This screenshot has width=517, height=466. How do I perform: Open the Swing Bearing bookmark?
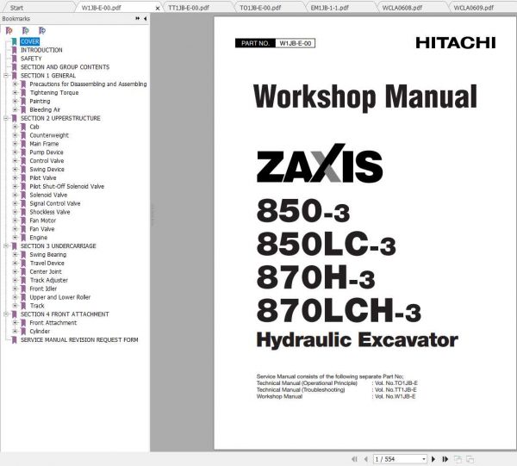point(47,254)
